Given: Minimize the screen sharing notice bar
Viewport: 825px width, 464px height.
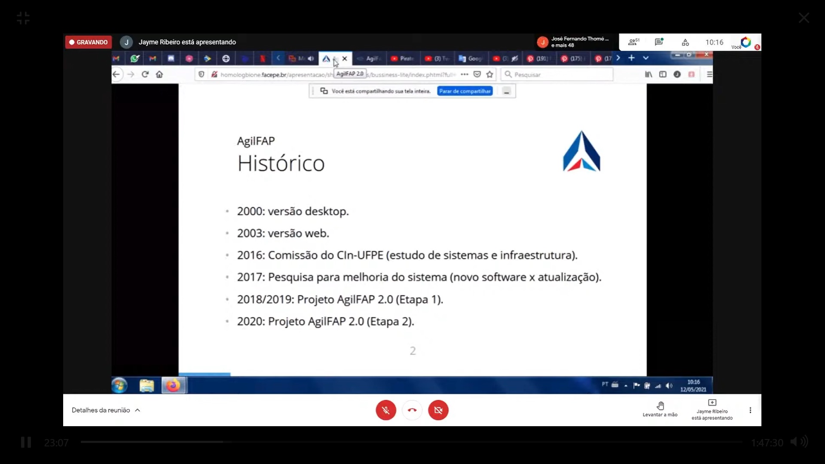Looking at the screenshot, I should [507, 92].
